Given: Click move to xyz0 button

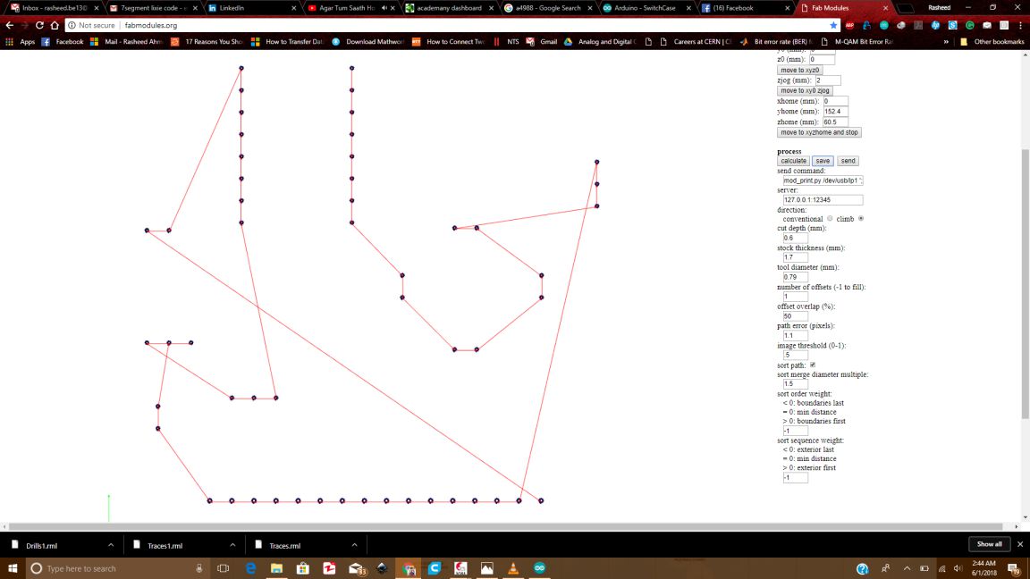Looking at the screenshot, I should [799, 70].
